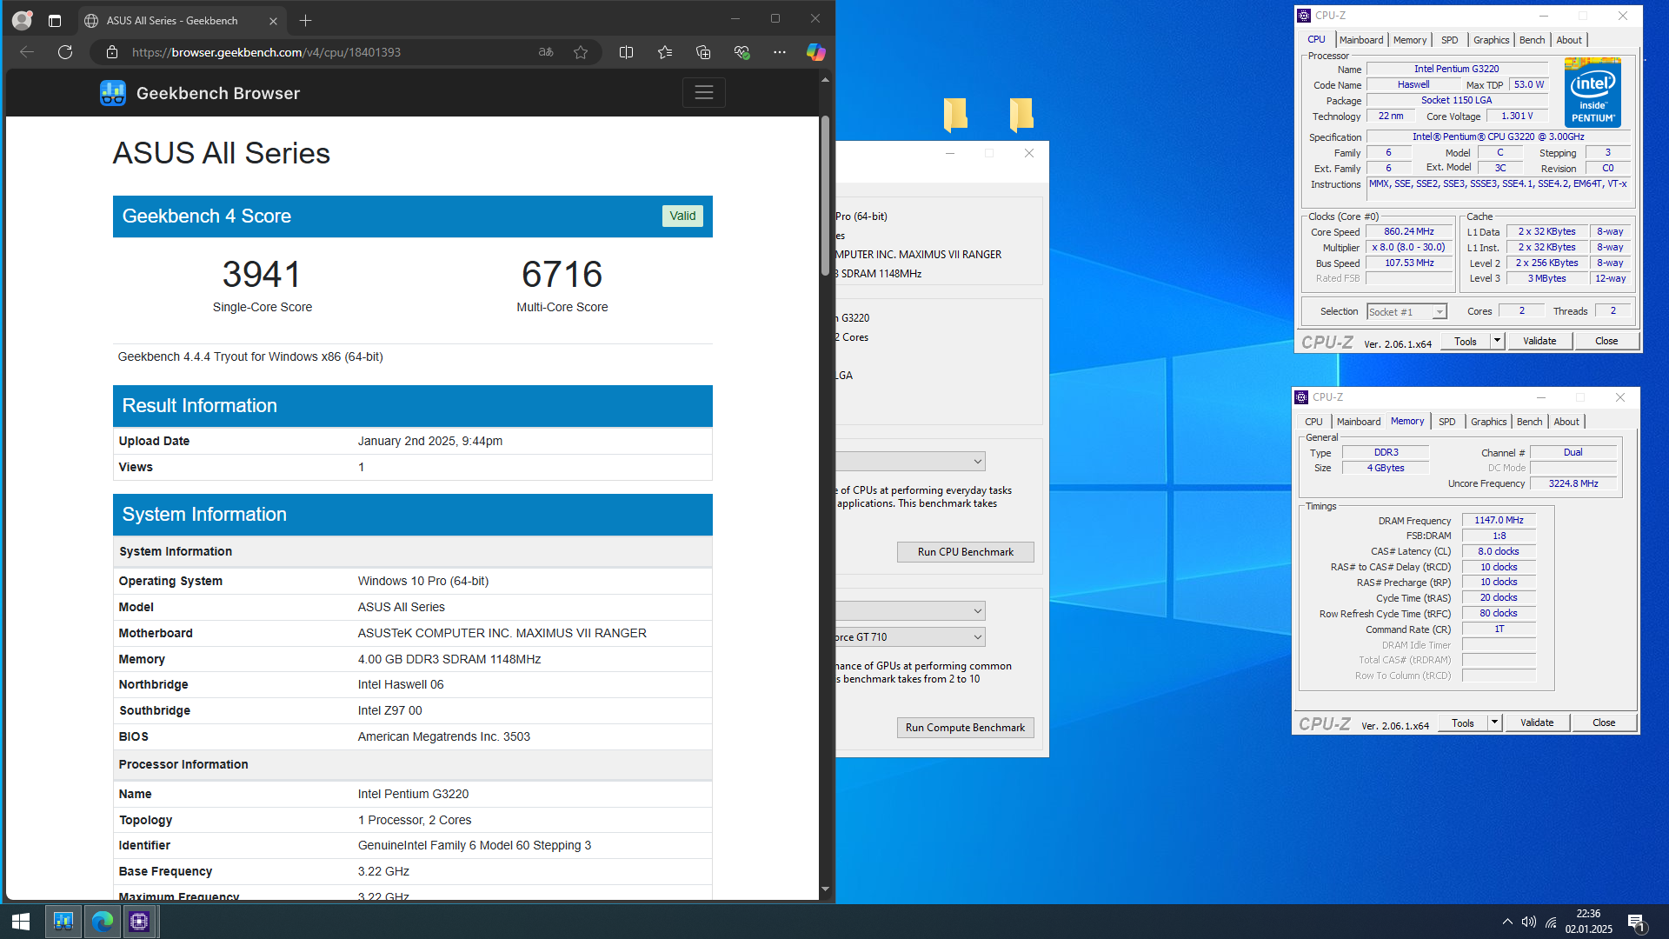The height and width of the screenshot is (939, 1669).
Task: Open the left desktop folder icon
Action: coord(955,115)
